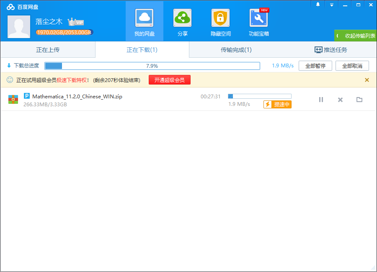Click the 266.33MB/3.33GB size text
Image resolution: width=377 pixels, height=272 pixels.
click(45, 105)
